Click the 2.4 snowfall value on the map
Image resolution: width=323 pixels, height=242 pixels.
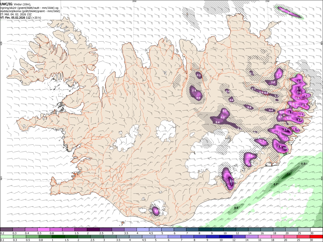tap(279, 147)
